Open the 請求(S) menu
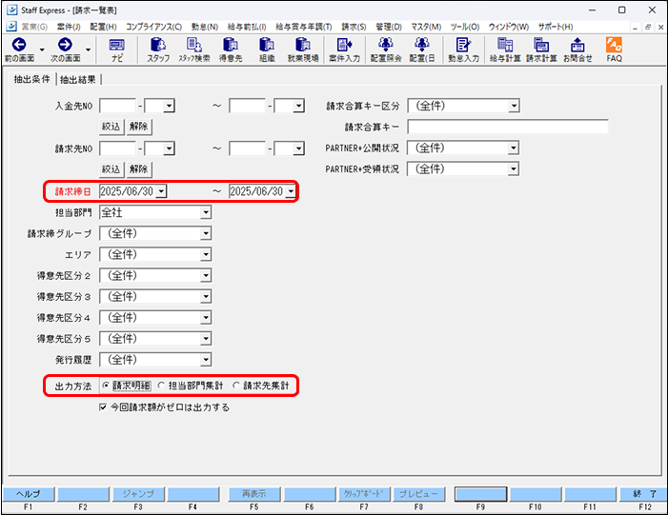 pos(354,27)
